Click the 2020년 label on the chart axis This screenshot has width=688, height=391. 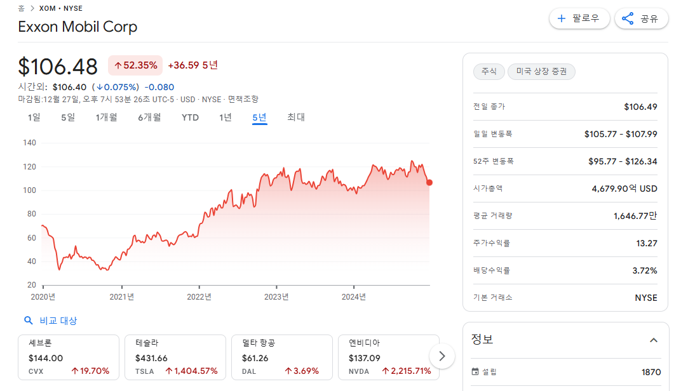(x=43, y=297)
